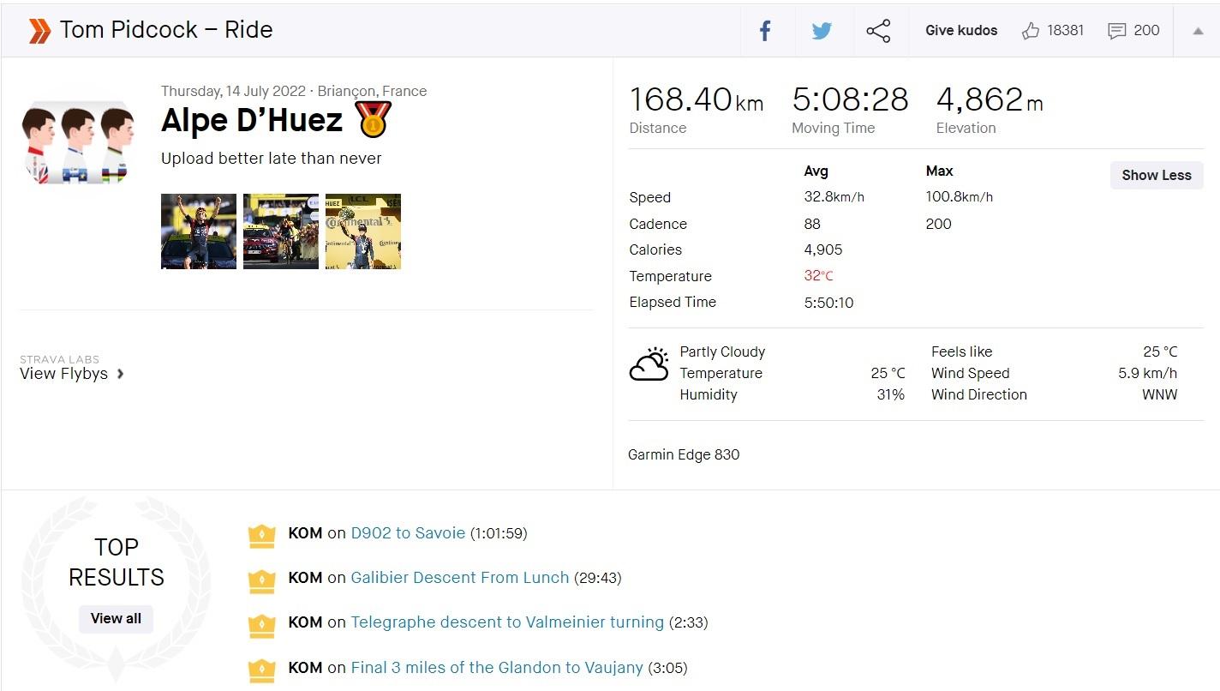Click the KOM crown for D902 to Savoie

click(261, 534)
